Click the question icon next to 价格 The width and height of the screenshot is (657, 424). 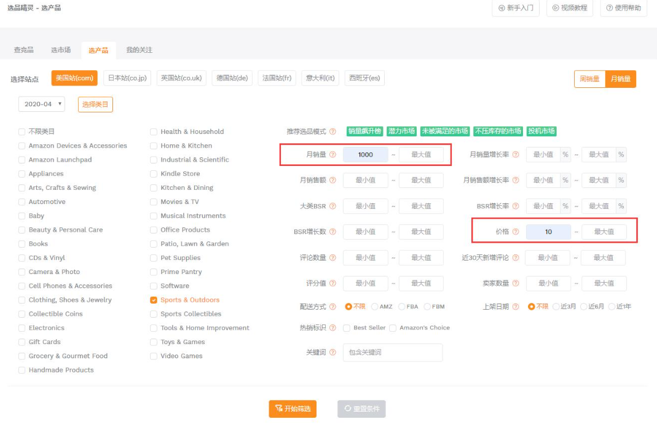coord(516,232)
